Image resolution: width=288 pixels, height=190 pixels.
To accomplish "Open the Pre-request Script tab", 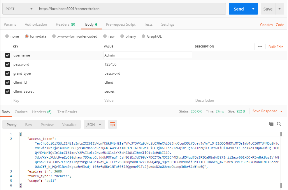I will [121, 24].
